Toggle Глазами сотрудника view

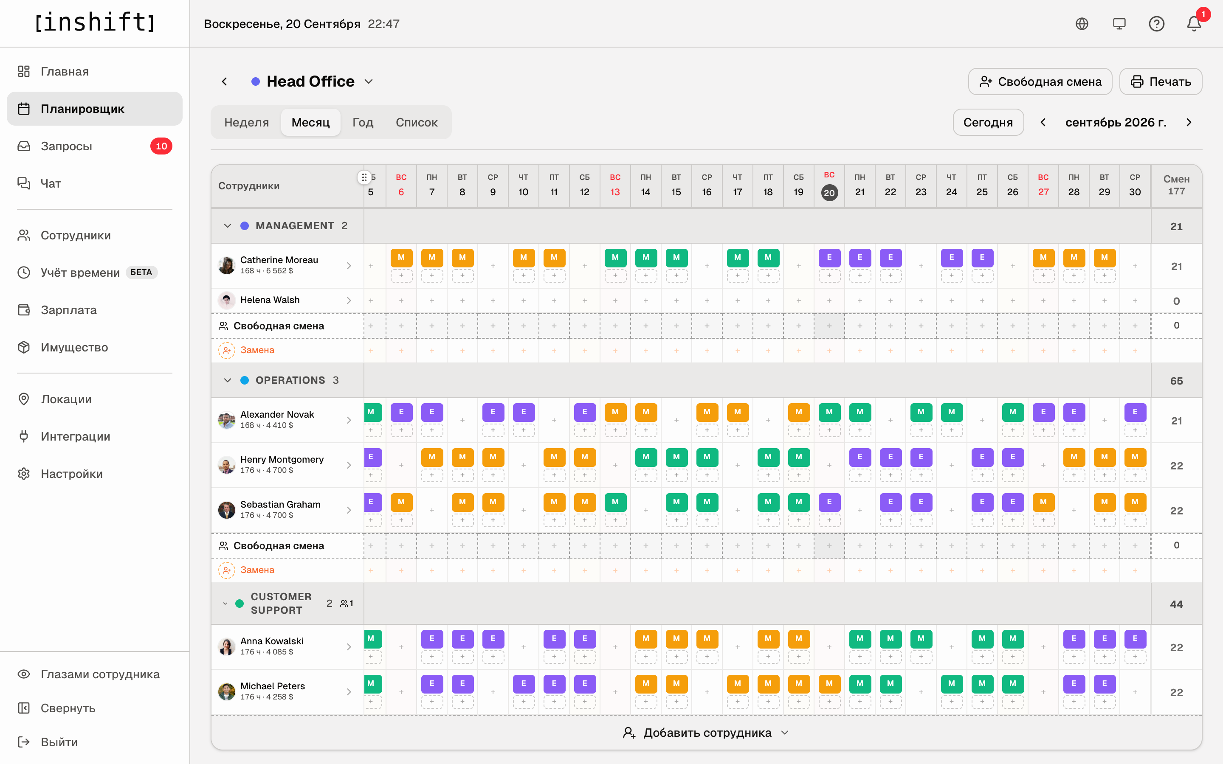[x=95, y=674]
